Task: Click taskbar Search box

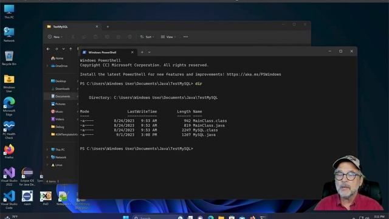Action: coord(158,218)
